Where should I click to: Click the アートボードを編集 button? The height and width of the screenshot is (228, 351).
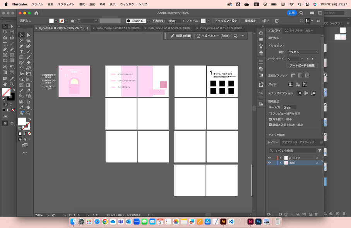pyautogui.click(x=302, y=65)
